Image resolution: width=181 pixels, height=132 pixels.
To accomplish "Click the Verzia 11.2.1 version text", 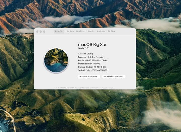I will click(x=84, y=48).
